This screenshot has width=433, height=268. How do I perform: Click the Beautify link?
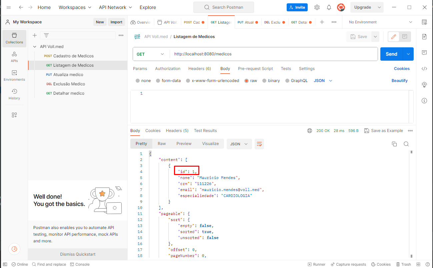pos(399,81)
